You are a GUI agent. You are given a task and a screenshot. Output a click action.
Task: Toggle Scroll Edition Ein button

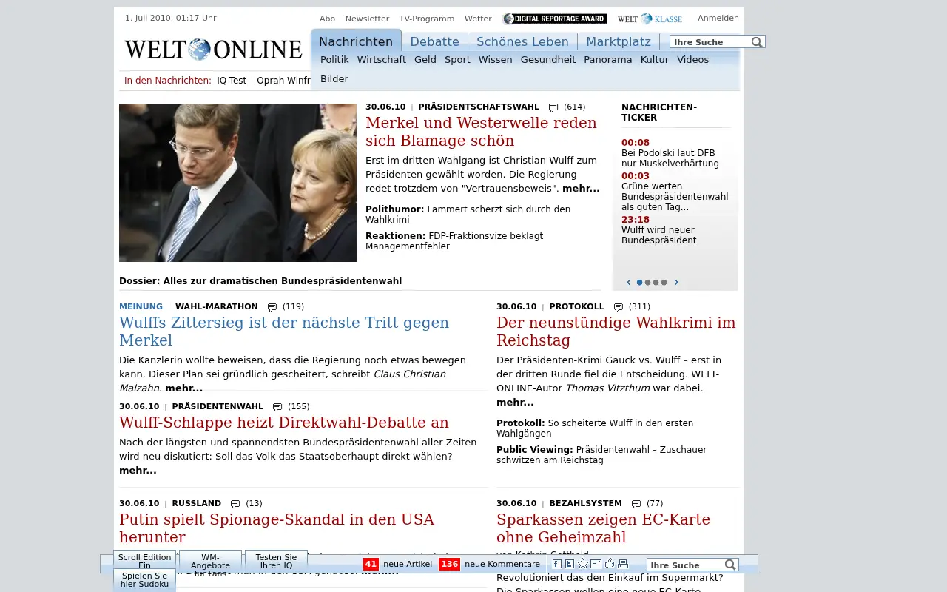point(144,561)
